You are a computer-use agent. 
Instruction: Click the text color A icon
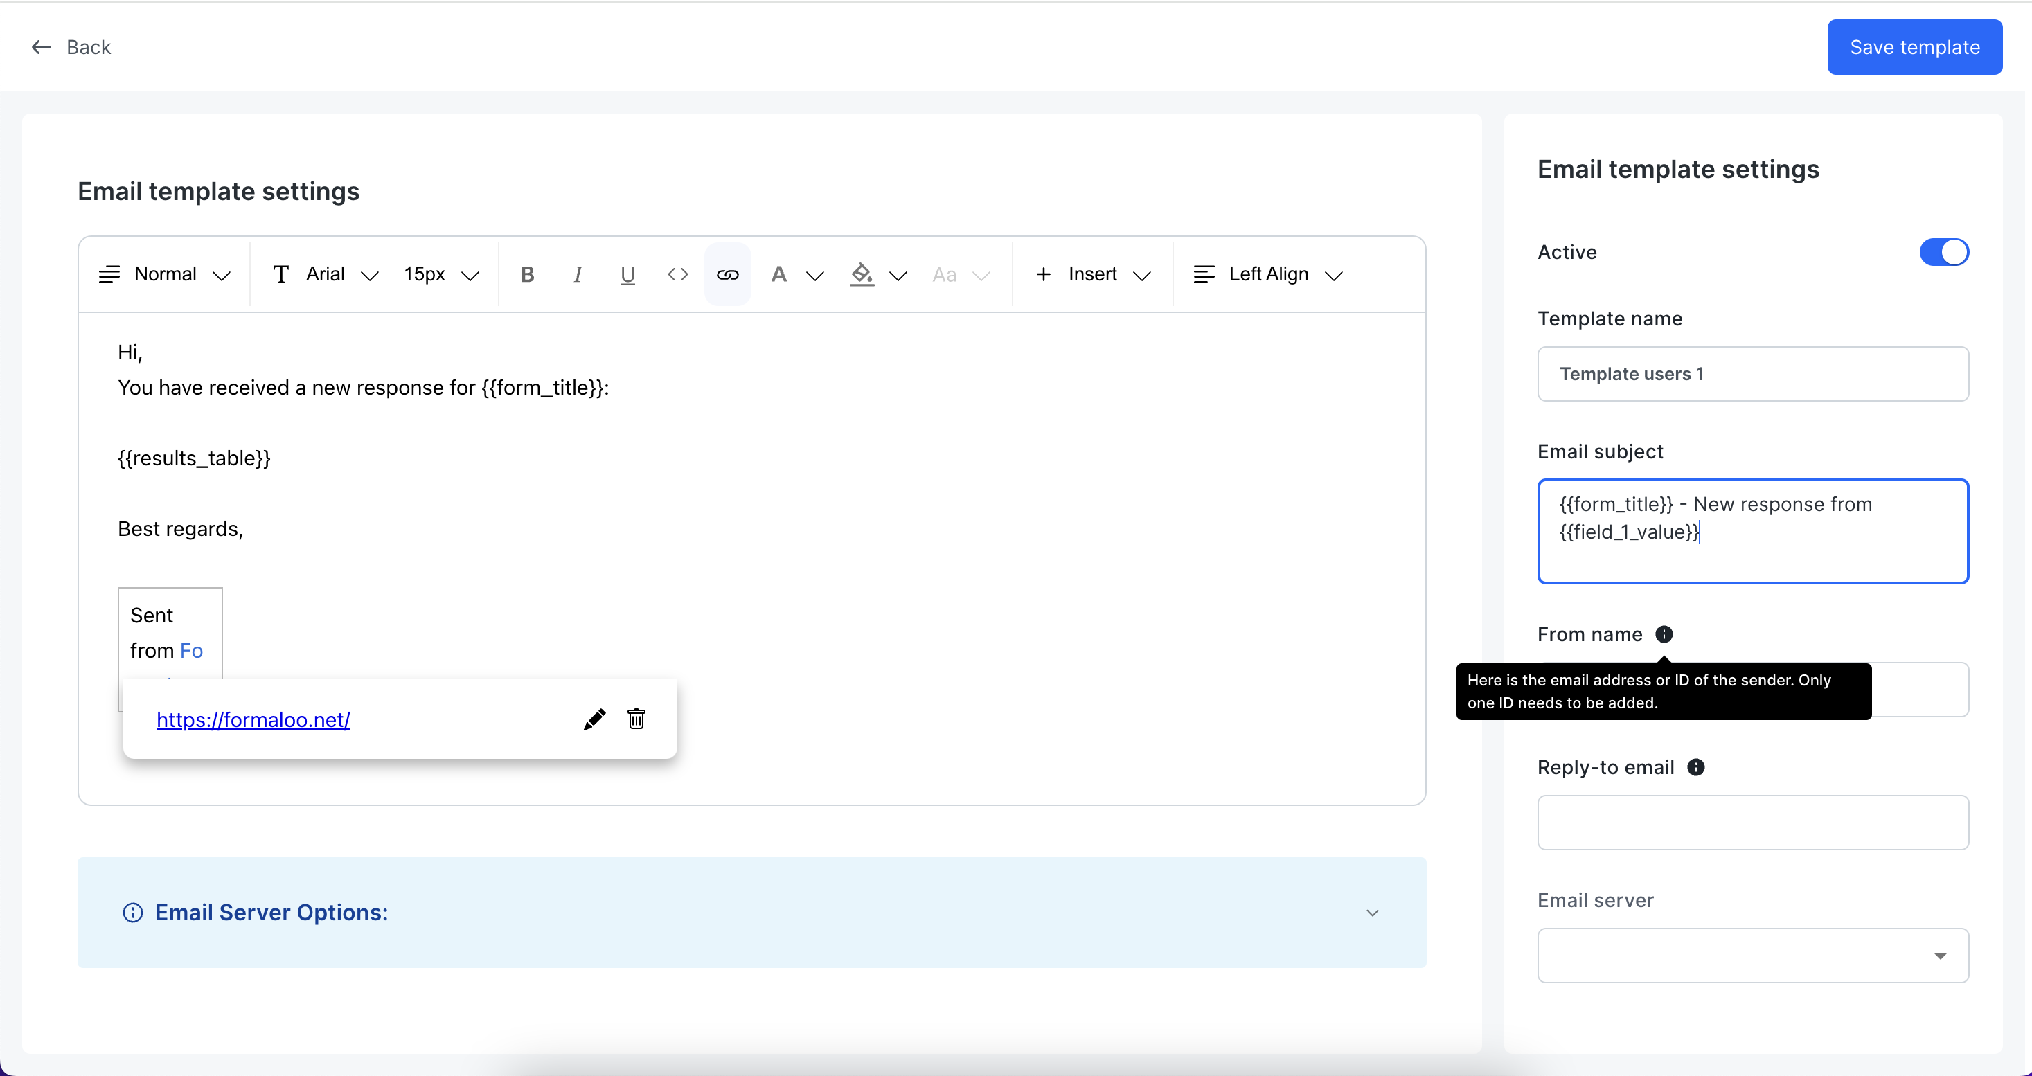pyautogui.click(x=778, y=274)
